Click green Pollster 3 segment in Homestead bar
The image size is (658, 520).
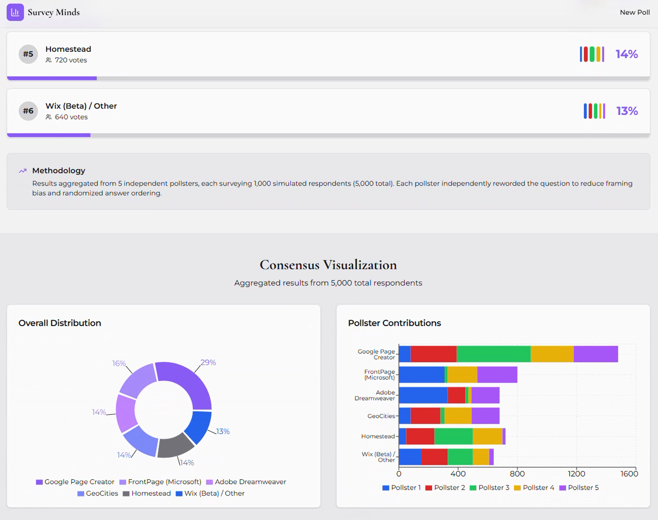[453, 437]
